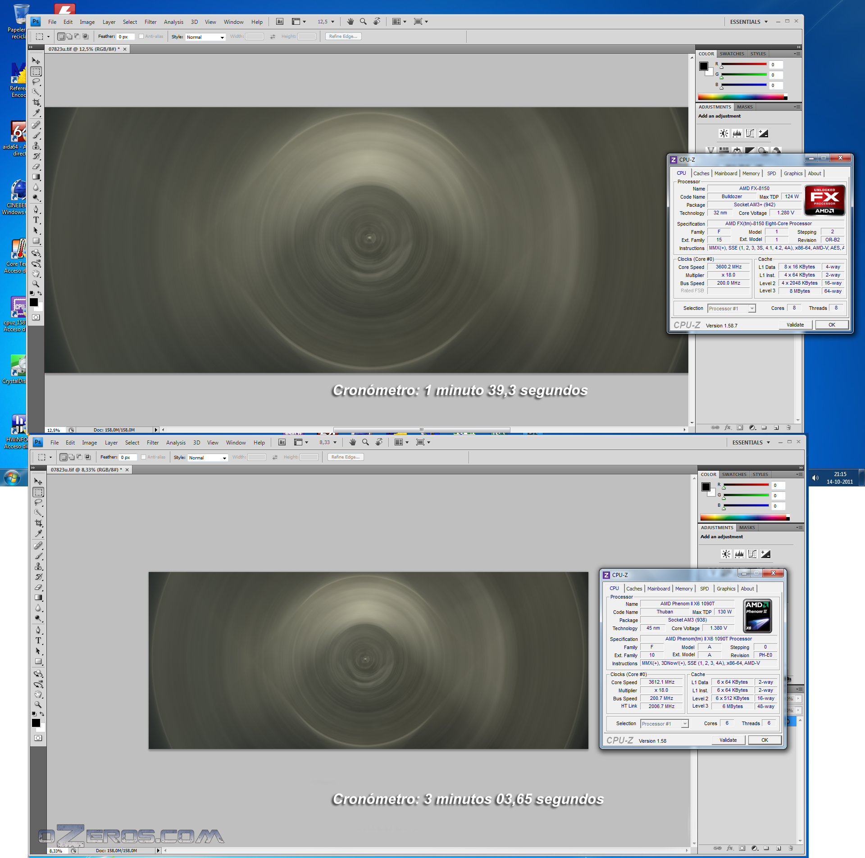This screenshot has height=858, width=865.
Task: Toggle Anti-alias checkbox in bottom options bar
Action: [144, 457]
